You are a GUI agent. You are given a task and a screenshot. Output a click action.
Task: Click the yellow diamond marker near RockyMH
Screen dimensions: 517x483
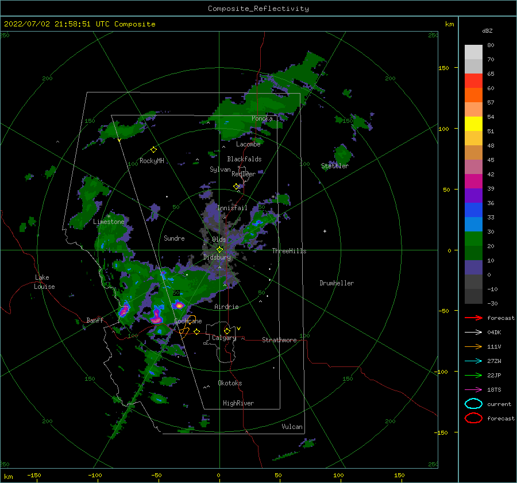pyautogui.click(x=153, y=150)
